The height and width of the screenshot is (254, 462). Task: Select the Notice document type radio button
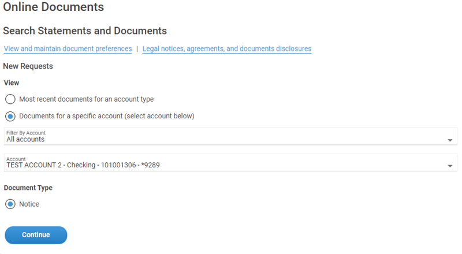point(10,204)
